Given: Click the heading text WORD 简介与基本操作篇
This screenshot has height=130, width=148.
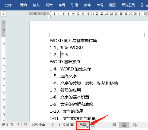Looking at the screenshot, I should click(73, 40).
